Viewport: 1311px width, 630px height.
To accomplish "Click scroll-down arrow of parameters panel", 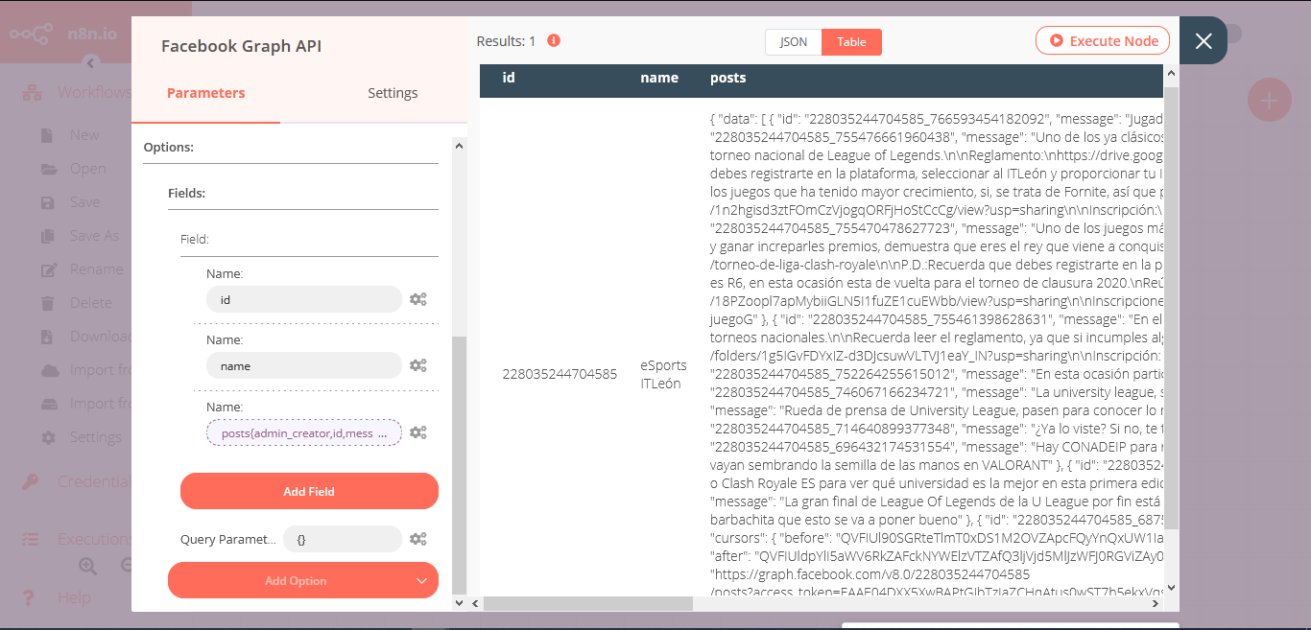I will [459, 603].
